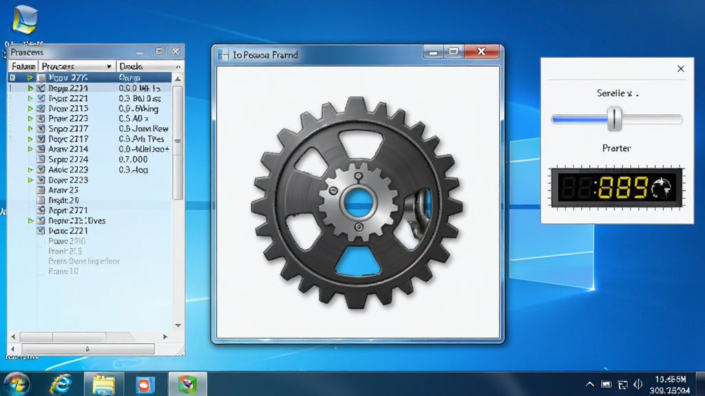Click the large gear image in the center window
Screen dimensions: 705x396
pyautogui.click(x=357, y=203)
